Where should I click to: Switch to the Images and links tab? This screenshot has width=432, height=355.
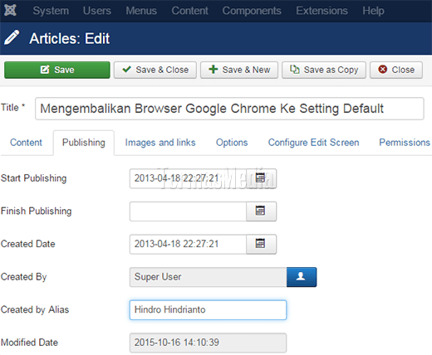tap(160, 143)
